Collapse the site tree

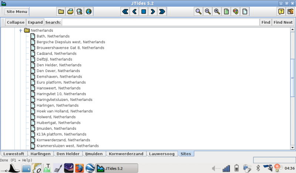tap(16, 22)
